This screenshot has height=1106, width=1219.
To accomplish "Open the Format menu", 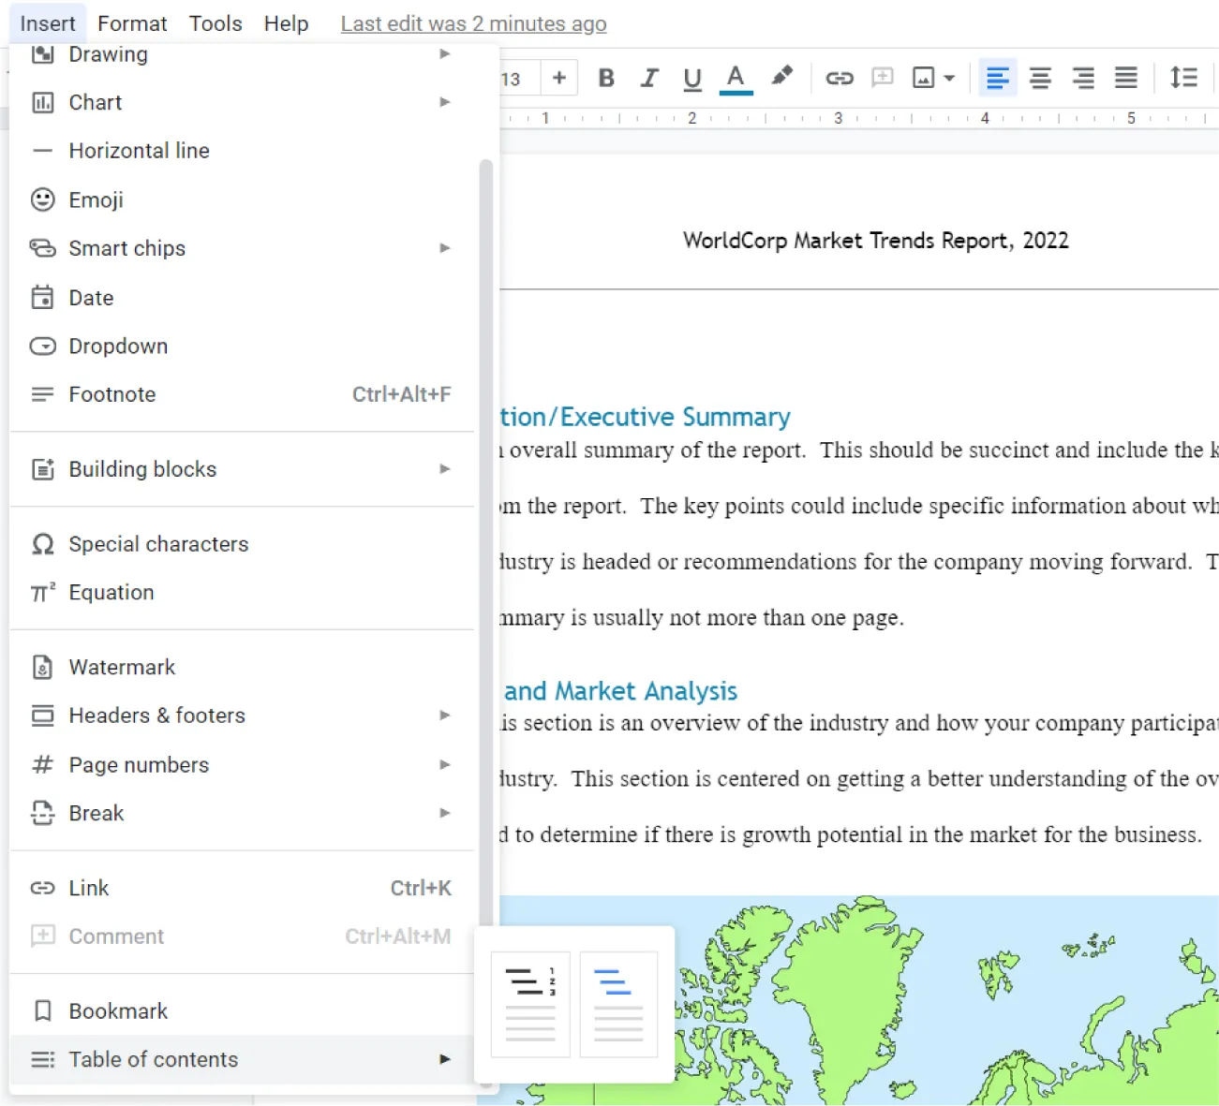I will point(131,22).
